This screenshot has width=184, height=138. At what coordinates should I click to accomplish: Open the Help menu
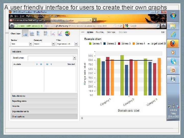55,16
